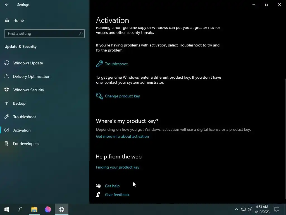Open the Action Center notifications icon
This screenshot has height=215, width=286.
pyautogui.click(x=277, y=209)
